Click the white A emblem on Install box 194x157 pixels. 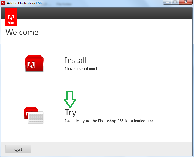tap(31, 65)
